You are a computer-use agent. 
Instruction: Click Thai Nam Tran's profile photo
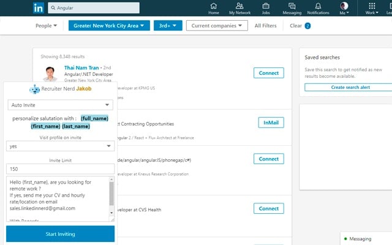50,73
